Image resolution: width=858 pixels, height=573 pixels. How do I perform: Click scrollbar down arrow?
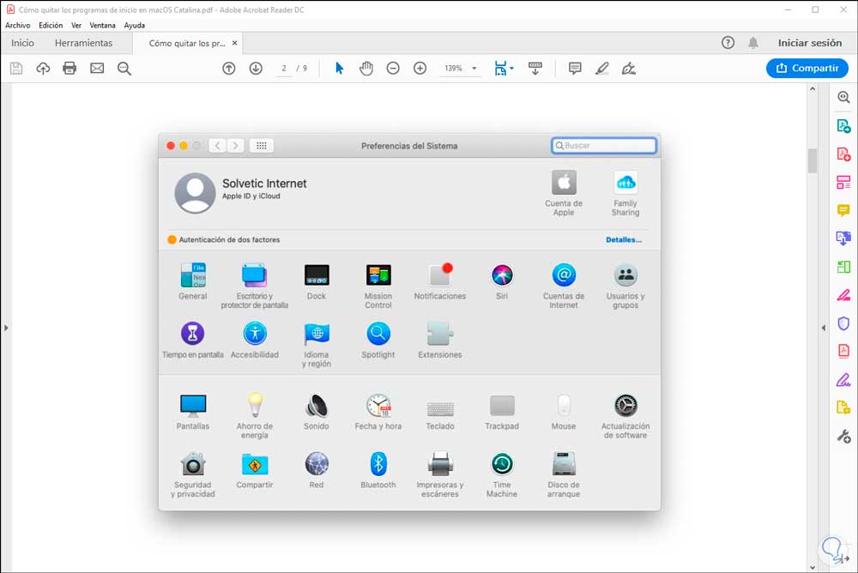tap(813, 568)
